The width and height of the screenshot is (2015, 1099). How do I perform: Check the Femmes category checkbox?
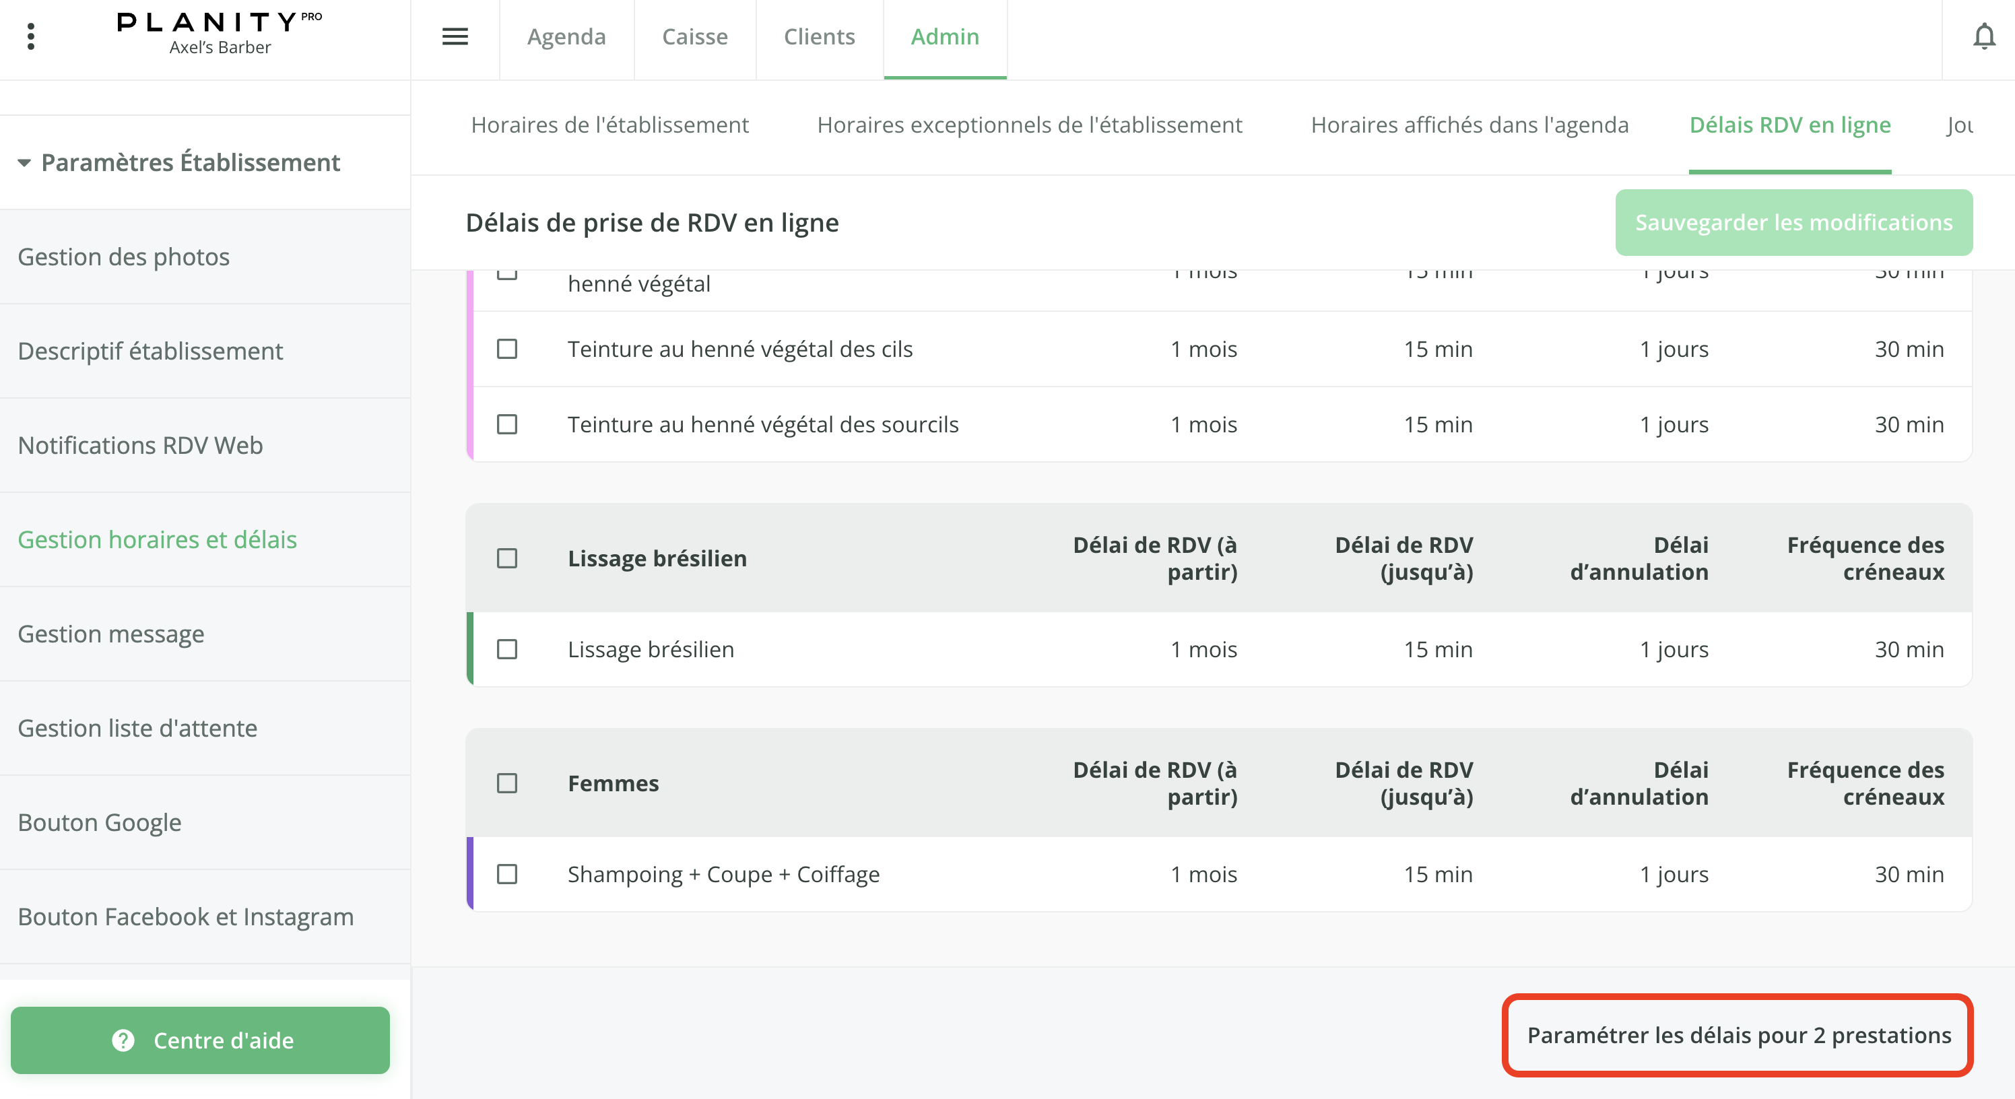point(507,782)
